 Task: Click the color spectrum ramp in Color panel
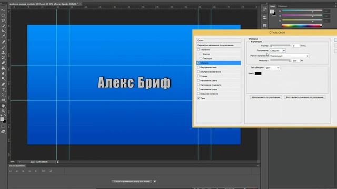(302, 26)
